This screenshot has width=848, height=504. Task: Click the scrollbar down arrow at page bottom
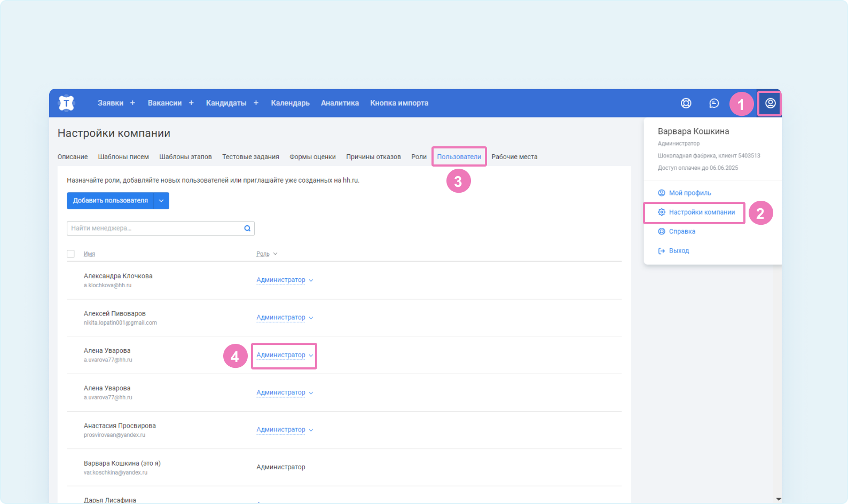(779, 499)
